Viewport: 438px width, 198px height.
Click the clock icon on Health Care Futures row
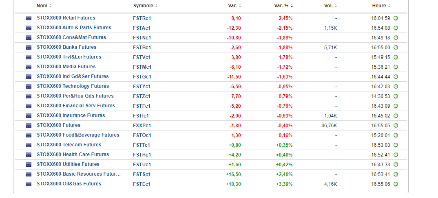pyautogui.click(x=396, y=155)
